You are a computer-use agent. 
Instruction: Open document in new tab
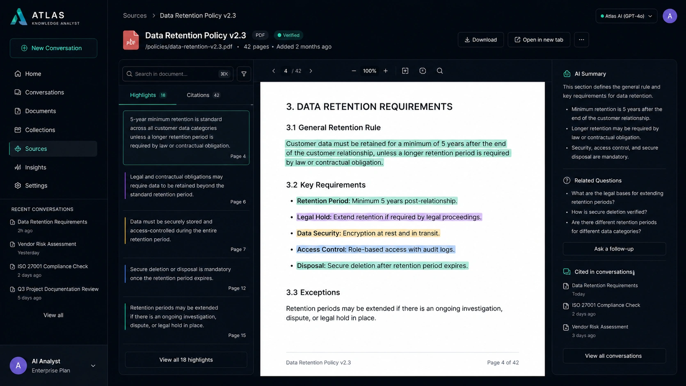point(539,40)
